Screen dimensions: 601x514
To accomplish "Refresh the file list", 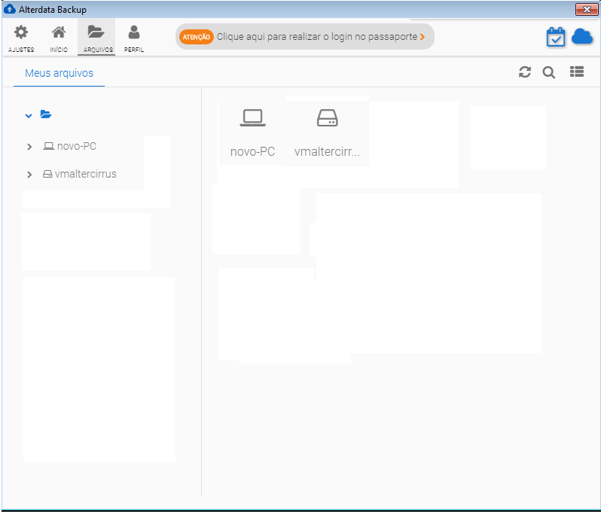I will [525, 72].
